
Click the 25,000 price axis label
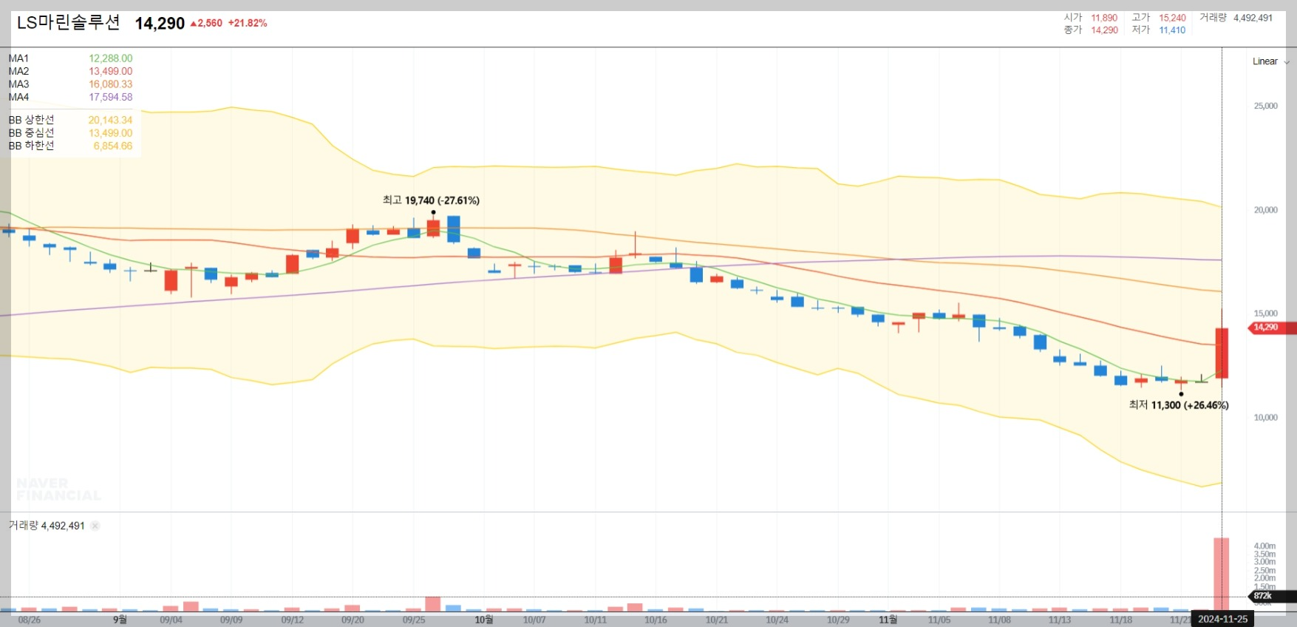[x=1265, y=106]
